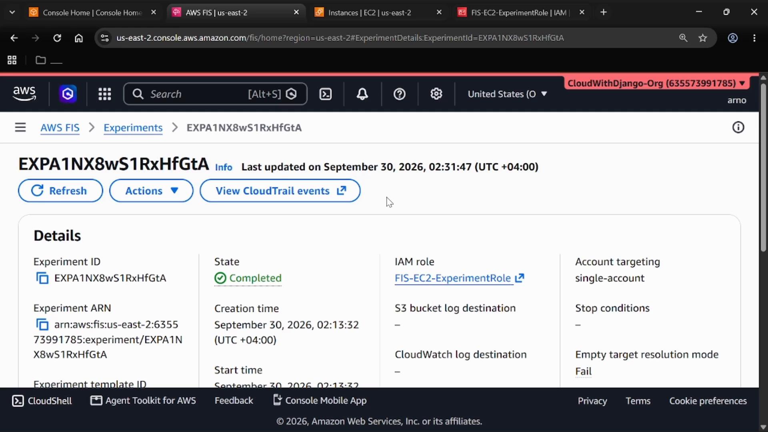Go back to the previous page
This screenshot has width=768, height=432.
tap(14, 38)
